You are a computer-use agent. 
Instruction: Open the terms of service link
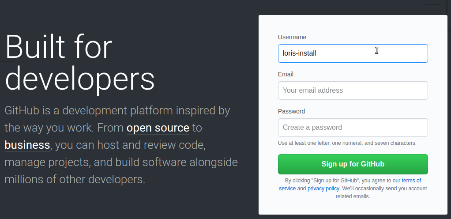[411, 181]
